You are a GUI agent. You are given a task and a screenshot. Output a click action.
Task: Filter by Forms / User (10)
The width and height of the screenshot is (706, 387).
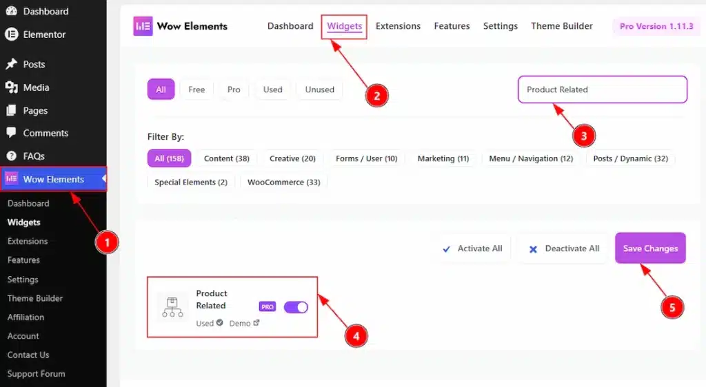pyautogui.click(x=367, y=158)
